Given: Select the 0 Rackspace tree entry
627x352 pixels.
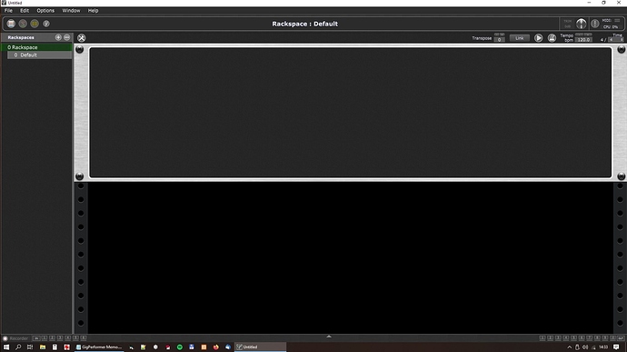Looking at the screenshot, I should coord(36,47).
